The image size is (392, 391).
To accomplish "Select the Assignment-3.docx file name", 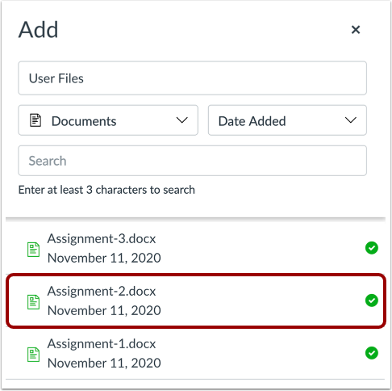I will [x=102, y=238].
